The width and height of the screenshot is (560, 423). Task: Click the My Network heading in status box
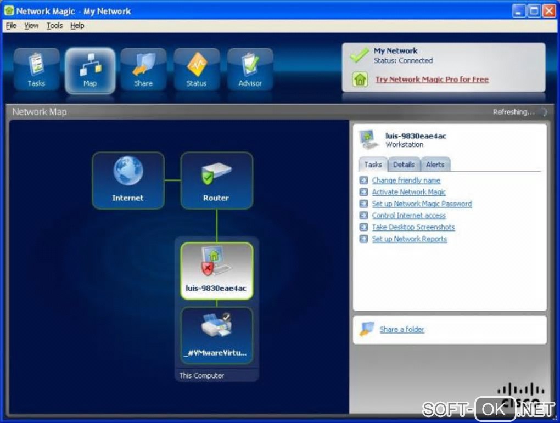coord(396,50)
